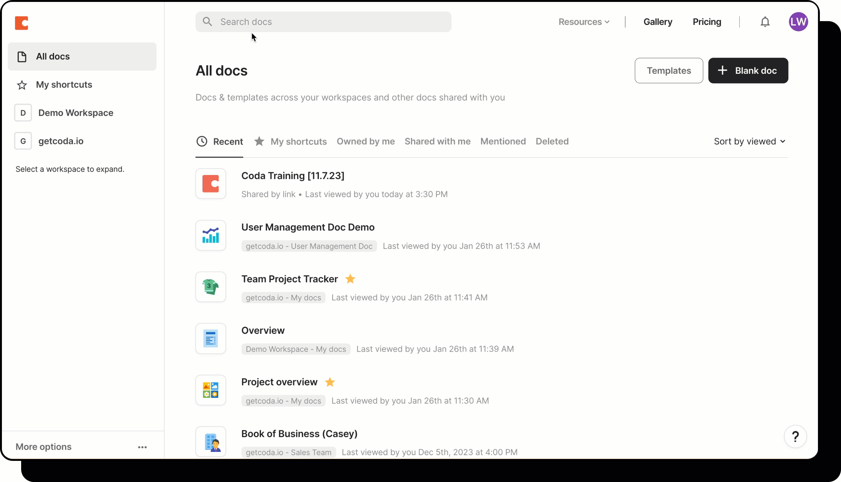Open Coda Training doc icon
The height and width of the screenshot is (482, 841).
[x=211, y=184]
